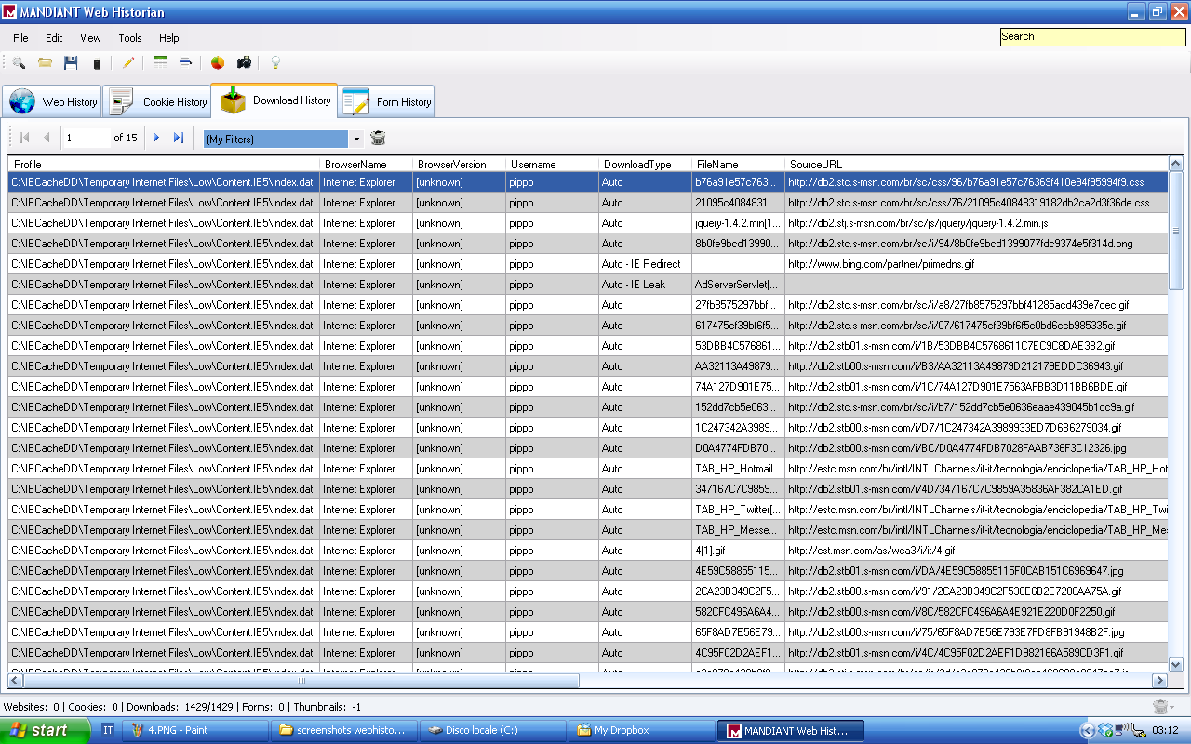Click the light bulb tips icon
The height and width of the screenshot is (744, 1191).
pos(275,63)
